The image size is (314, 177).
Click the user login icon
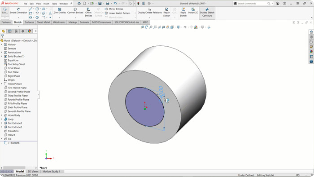(x=278, y=4)
